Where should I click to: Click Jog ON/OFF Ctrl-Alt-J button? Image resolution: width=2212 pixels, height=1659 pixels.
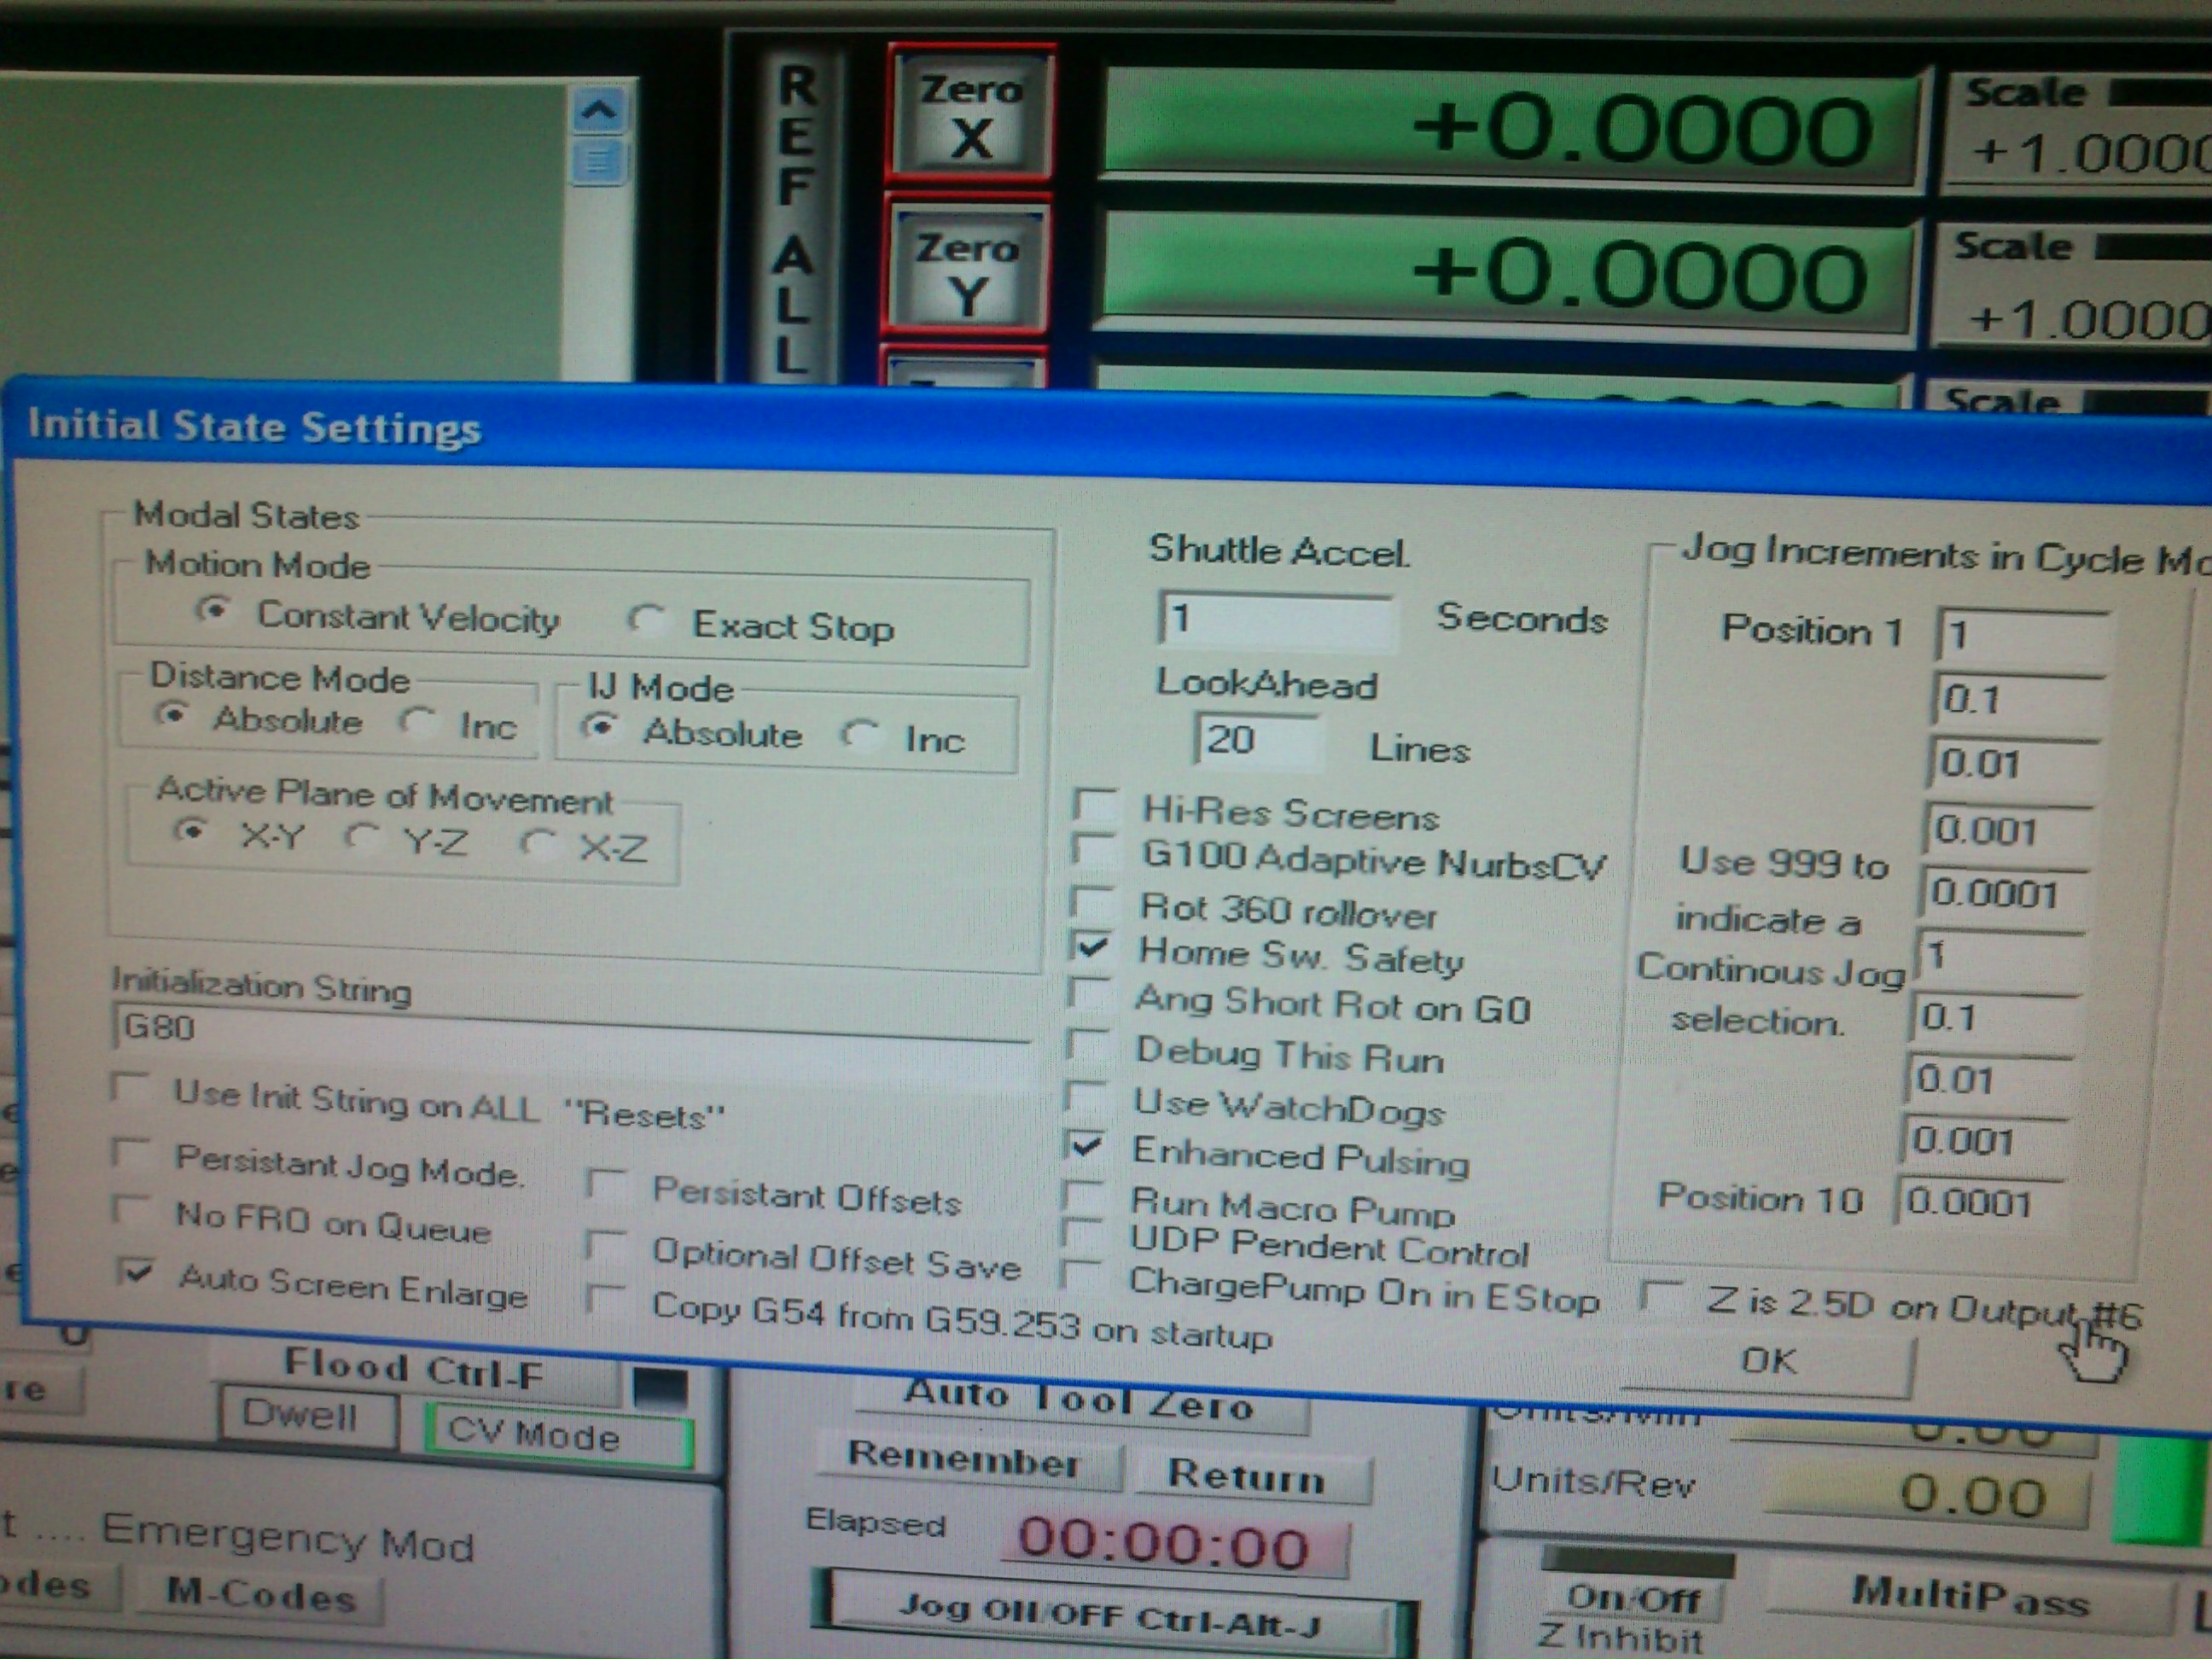pos(1110,1611)
